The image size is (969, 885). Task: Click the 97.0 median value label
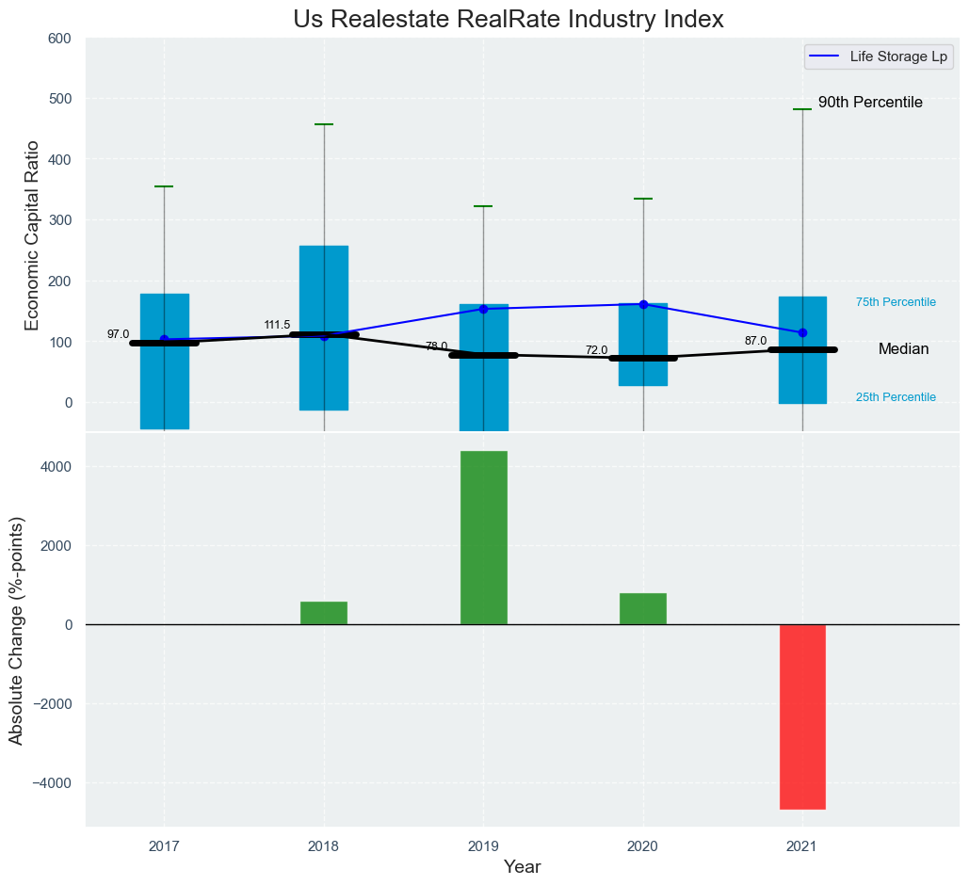pos(118,334)
